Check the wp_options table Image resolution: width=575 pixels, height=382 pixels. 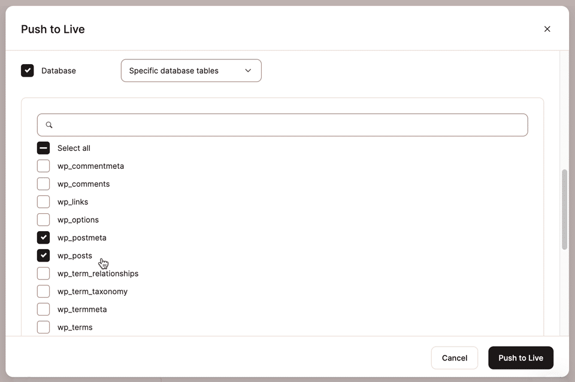43,220
